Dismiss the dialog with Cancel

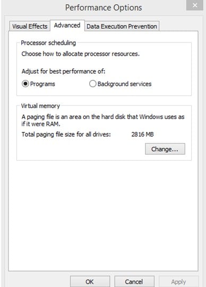click(134, 282)
